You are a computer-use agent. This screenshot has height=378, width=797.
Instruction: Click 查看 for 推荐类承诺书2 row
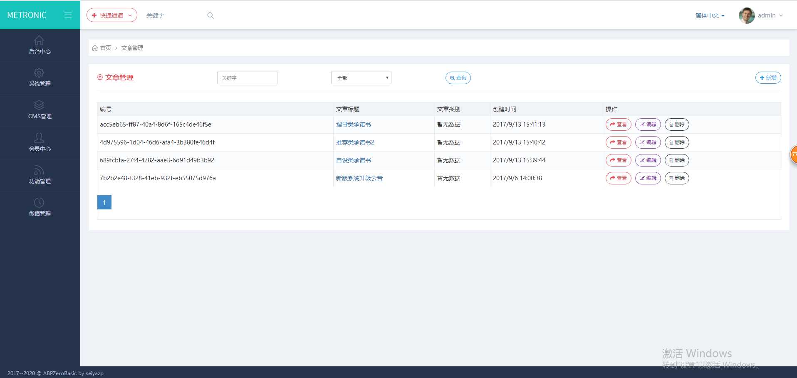tap(619, 142)
